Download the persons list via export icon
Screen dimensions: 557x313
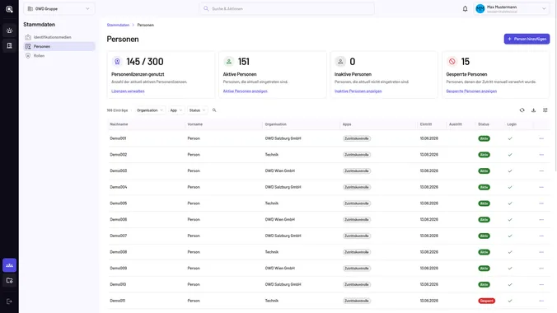tap(534, 110)
